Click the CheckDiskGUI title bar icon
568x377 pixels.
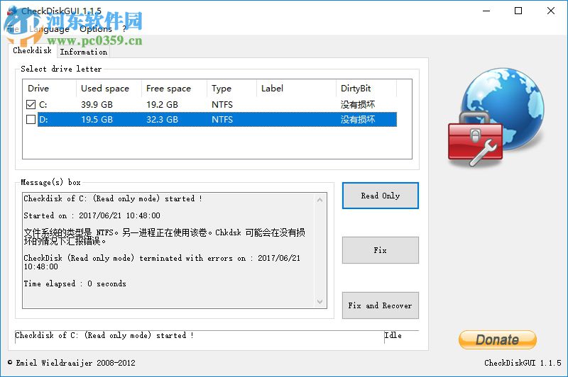(x=12, y=11)
